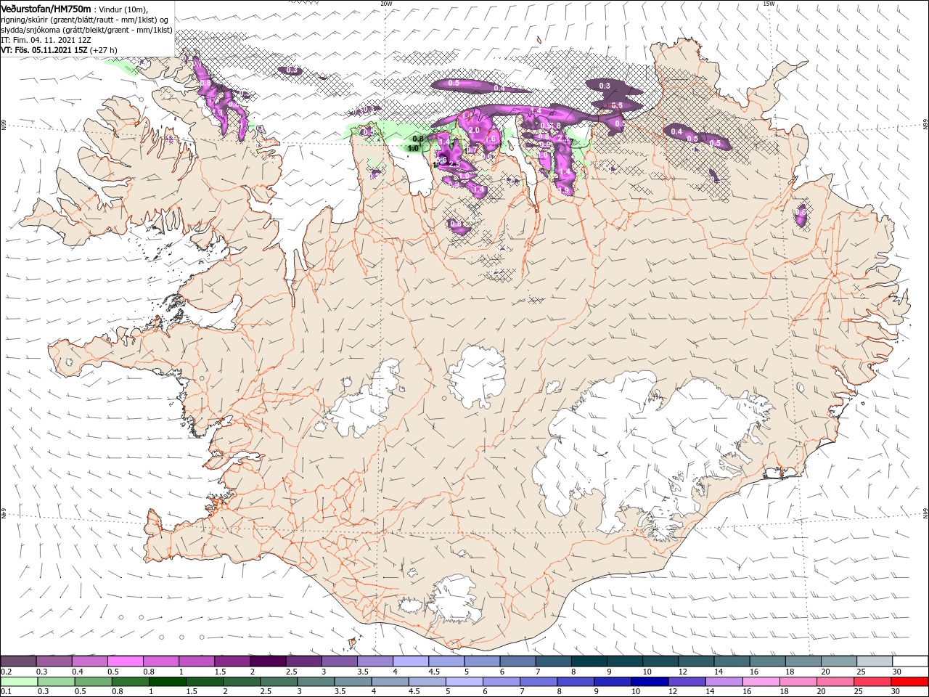Select darkest purple swatch between 2 and 2.5

tap(268, 661)
